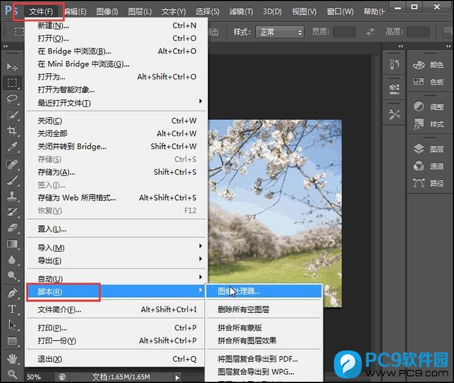This screenshot has height=383, width=454.
Task: Open the Paths panel (路径)
Action: 429,183
